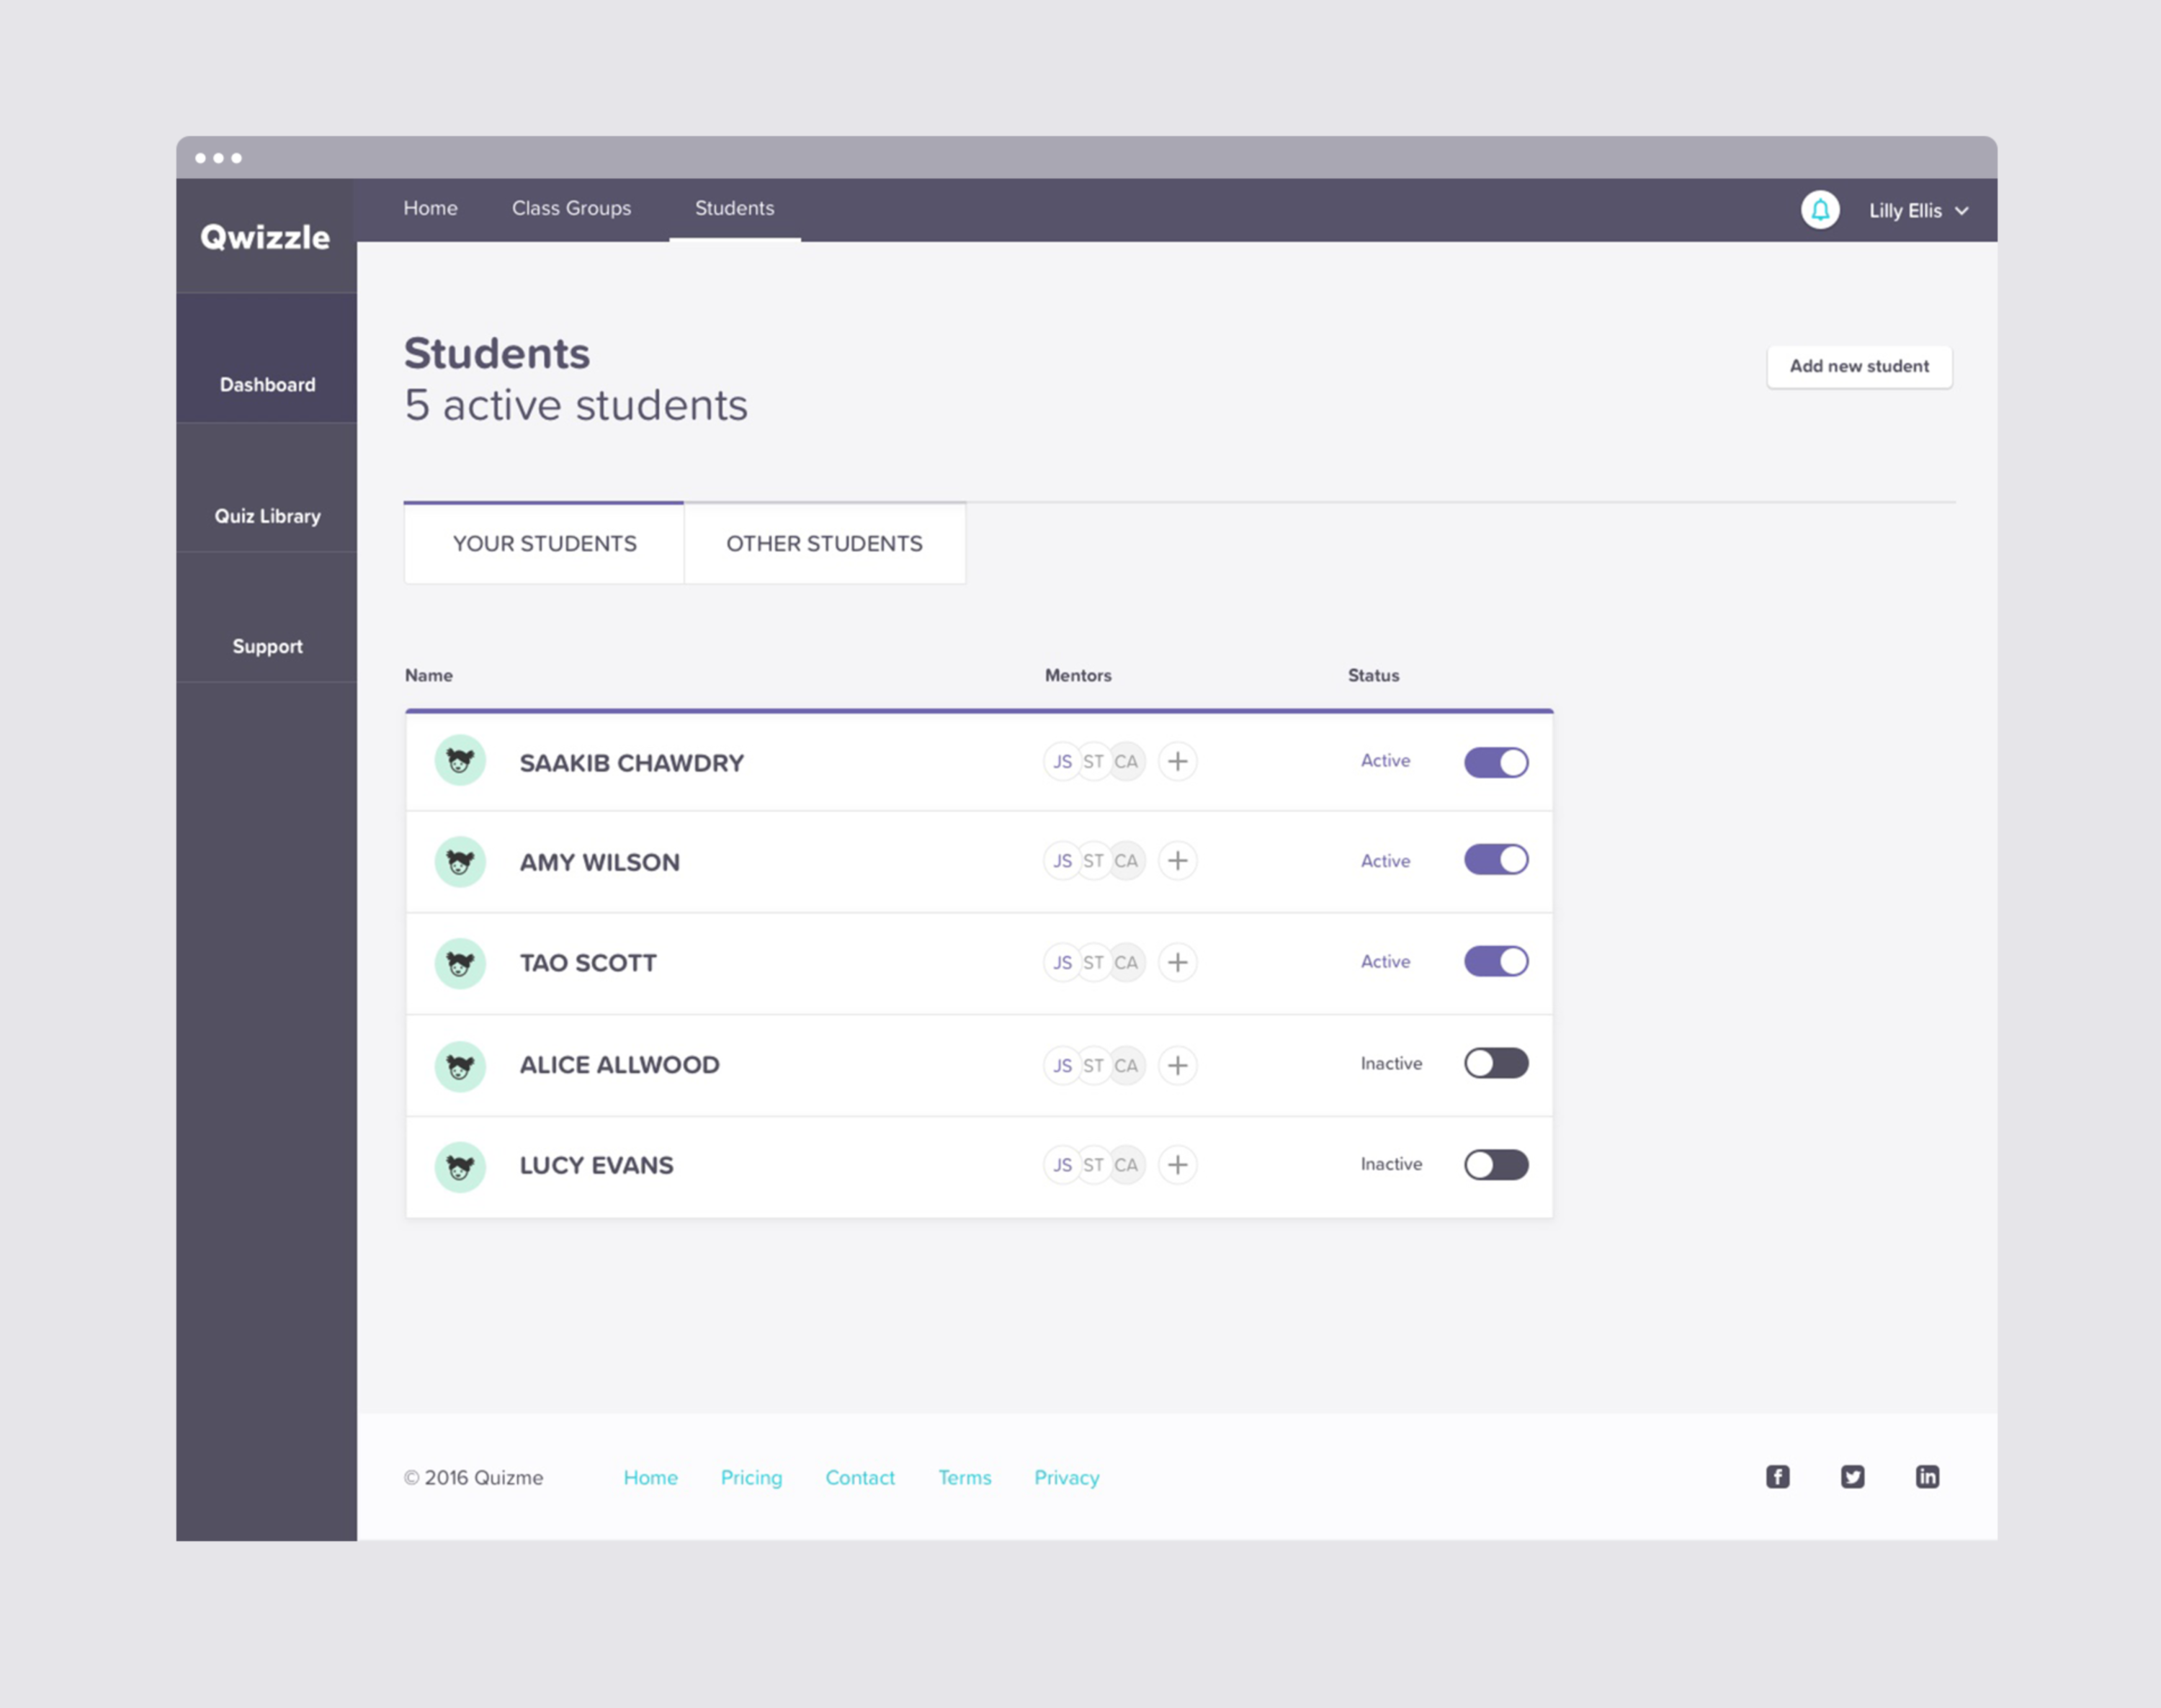2161x1708 pixels.
Task: Select the name Amy Wilson
Action: [599, 862]
